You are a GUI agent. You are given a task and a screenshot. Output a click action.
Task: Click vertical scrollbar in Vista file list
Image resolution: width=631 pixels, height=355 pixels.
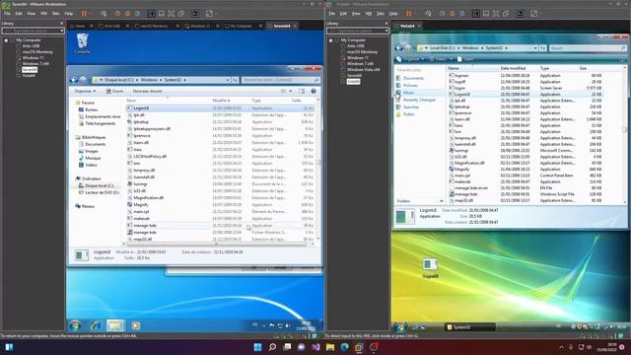[625, 129]
